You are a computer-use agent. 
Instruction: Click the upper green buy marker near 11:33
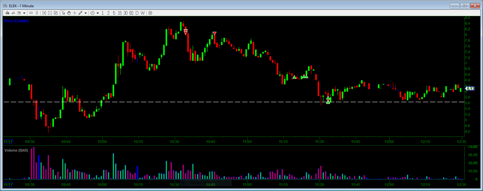[328, 98]
